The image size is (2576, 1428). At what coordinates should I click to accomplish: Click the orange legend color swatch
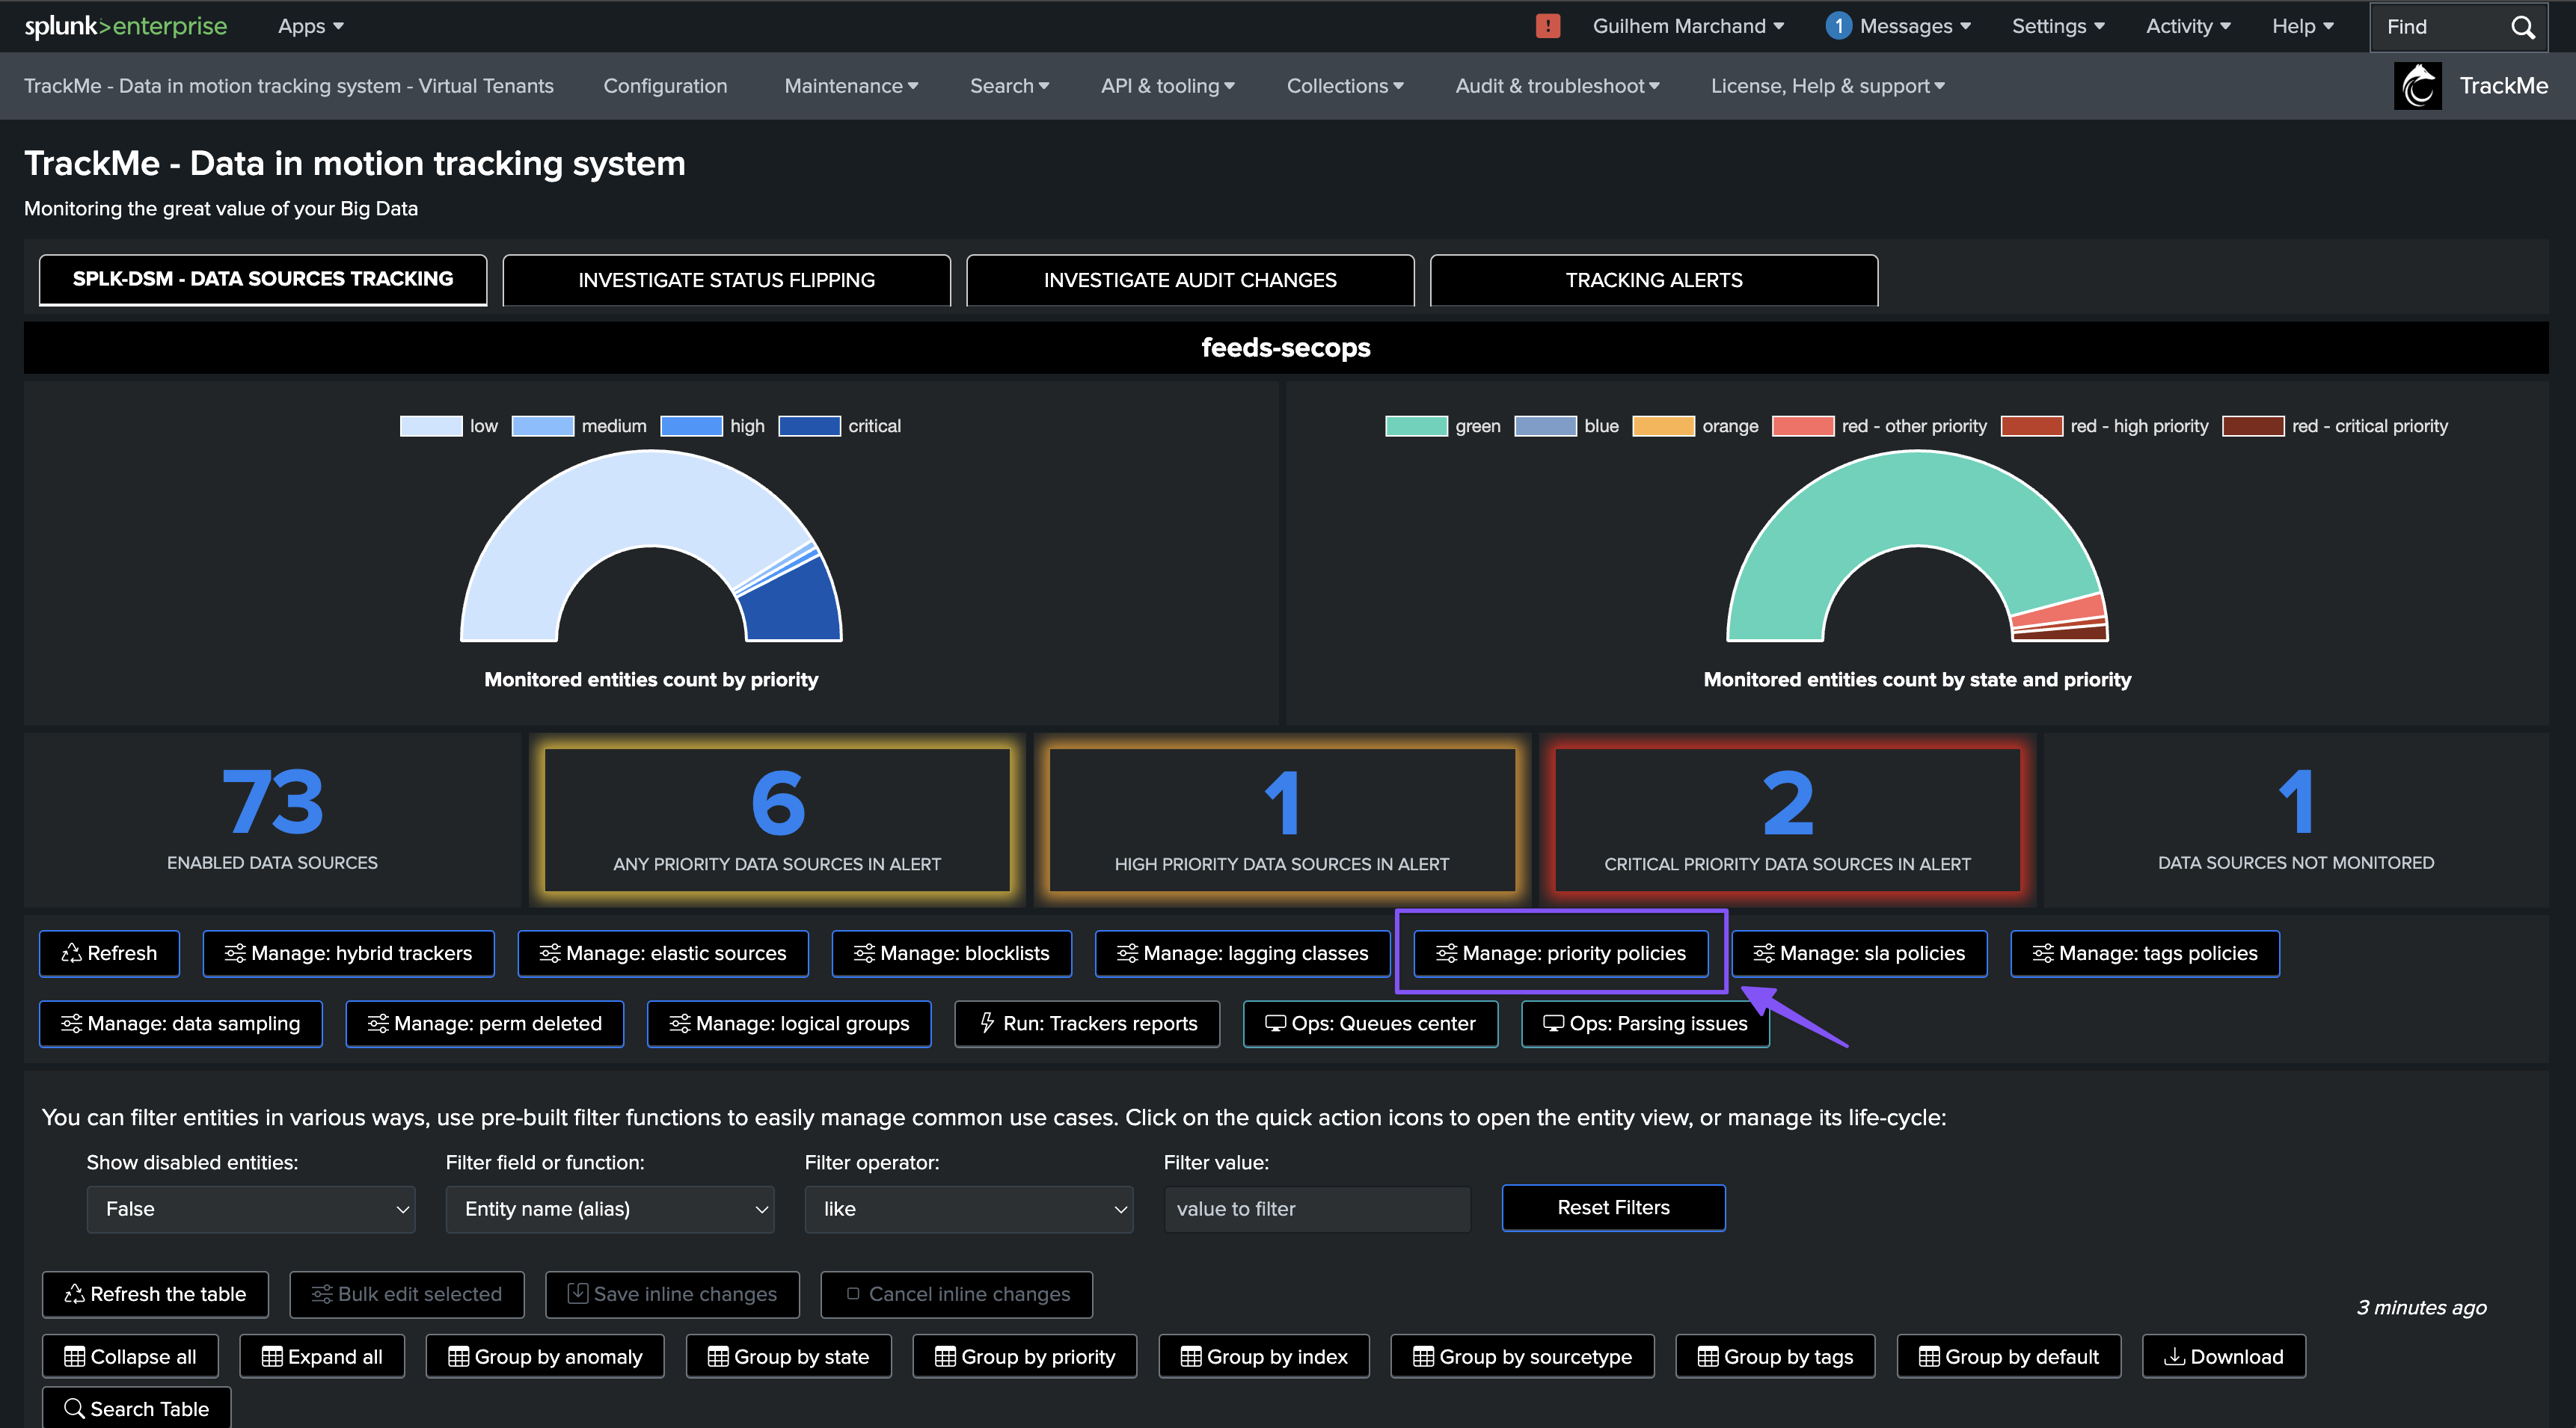click(x=1663, y=425)
